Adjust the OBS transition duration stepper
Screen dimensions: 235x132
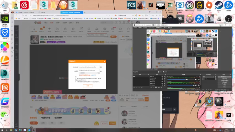click(x=216, y=79)
